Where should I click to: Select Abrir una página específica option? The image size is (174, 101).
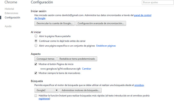pos(36,46)
